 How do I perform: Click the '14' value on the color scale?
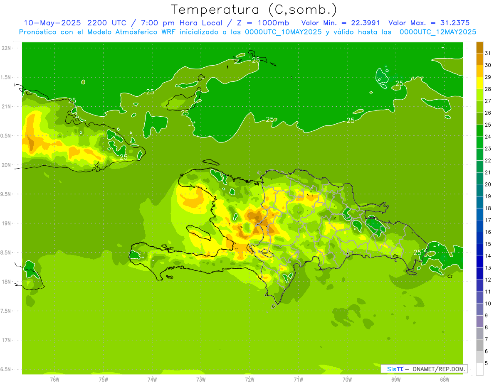pyautogui.click(x=488, y=256)
